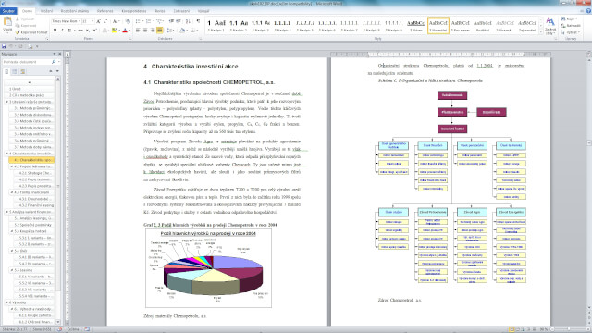Click the bulleted list icon
Screen dimensions: 592x333
(139, 21)
